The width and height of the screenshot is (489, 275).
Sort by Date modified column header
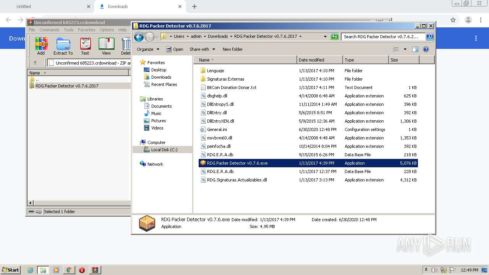point(320,60)
